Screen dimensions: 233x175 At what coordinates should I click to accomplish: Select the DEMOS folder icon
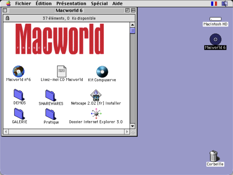(x=19, y=95)
